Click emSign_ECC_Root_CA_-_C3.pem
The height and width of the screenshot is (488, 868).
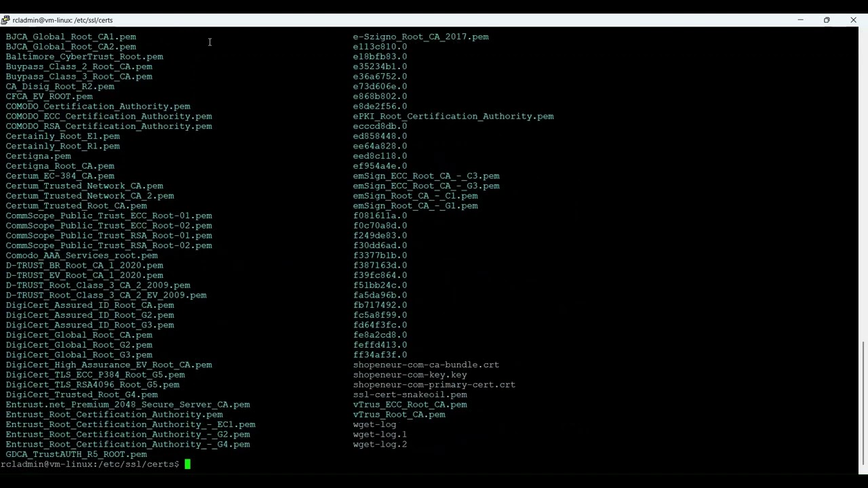pyautogui.click(x=427, y=176)
